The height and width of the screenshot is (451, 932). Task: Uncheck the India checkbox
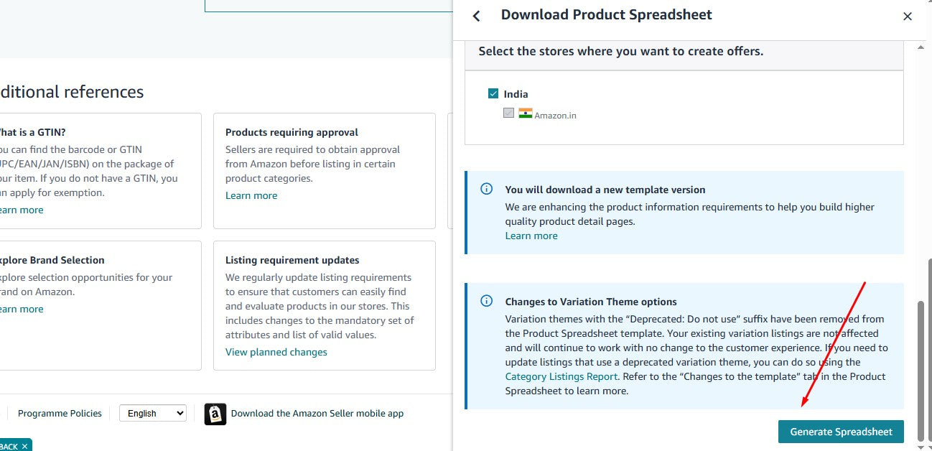tap(493, 93)
